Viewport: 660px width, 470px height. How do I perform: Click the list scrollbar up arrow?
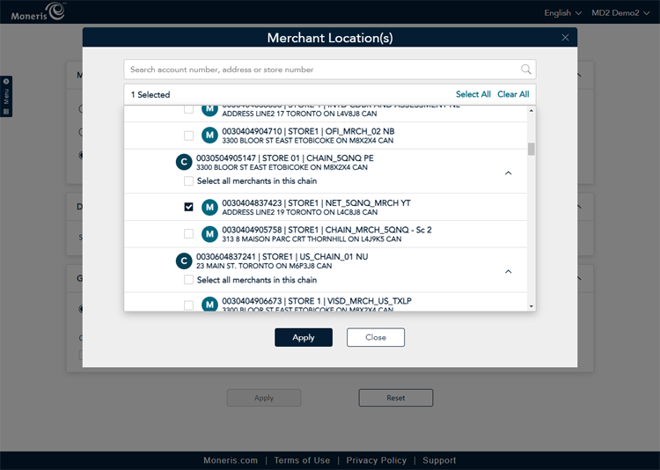532,110
